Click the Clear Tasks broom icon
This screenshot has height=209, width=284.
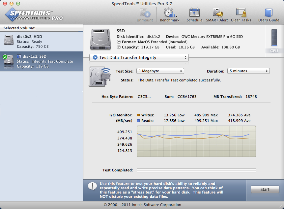pos(241,13)
